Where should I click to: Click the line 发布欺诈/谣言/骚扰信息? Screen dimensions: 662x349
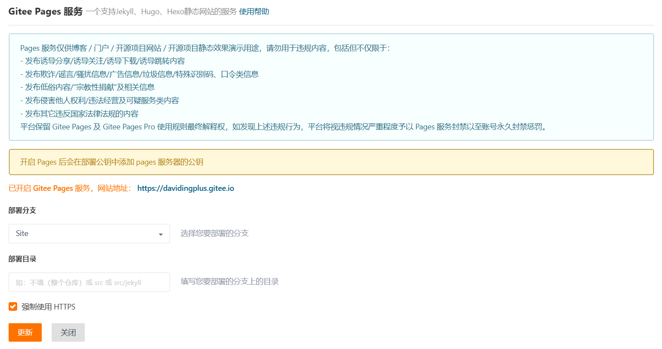coord(139,74)
